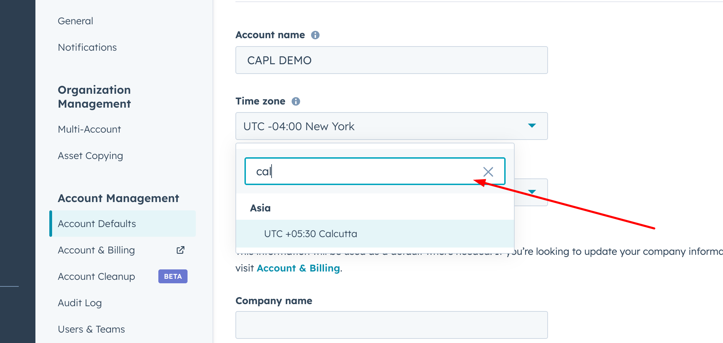Open Account Cleanup page
Image resolution: width=723 pixels, height=343 pixels.
click(96, 277)
